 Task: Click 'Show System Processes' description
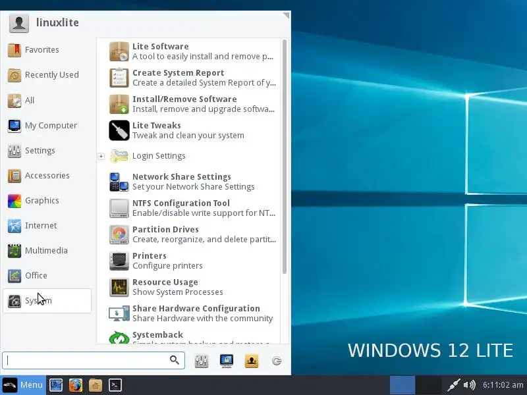pos(177,292)
